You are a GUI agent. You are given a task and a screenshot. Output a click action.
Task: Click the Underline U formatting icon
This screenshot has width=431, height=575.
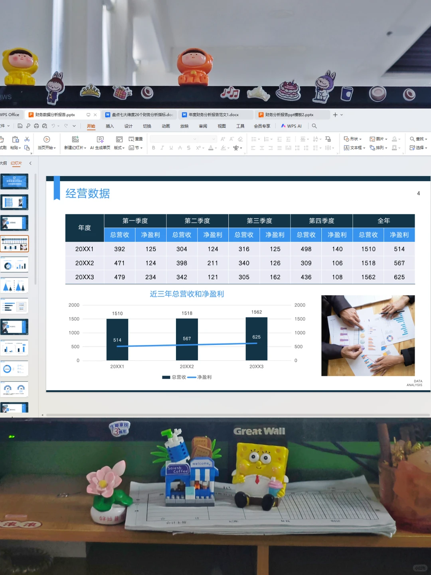[171, 148]
